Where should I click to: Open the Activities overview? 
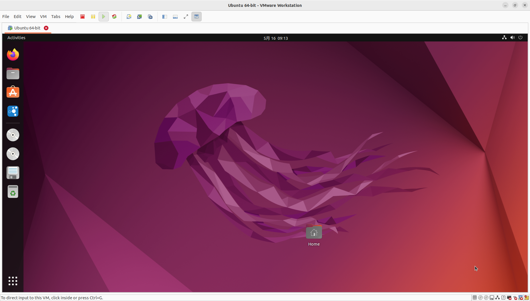point(16,38)
